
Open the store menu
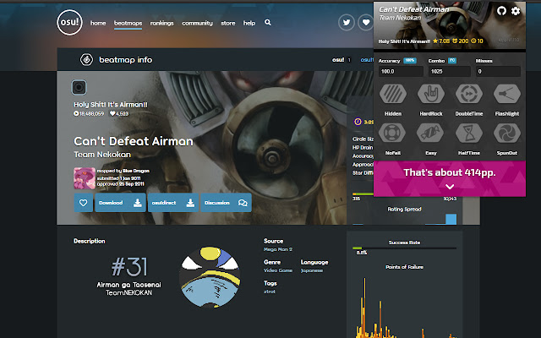[x=228, y=23]
